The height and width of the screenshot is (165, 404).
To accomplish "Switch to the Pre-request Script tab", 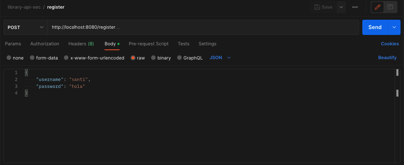I will (148, 44).
